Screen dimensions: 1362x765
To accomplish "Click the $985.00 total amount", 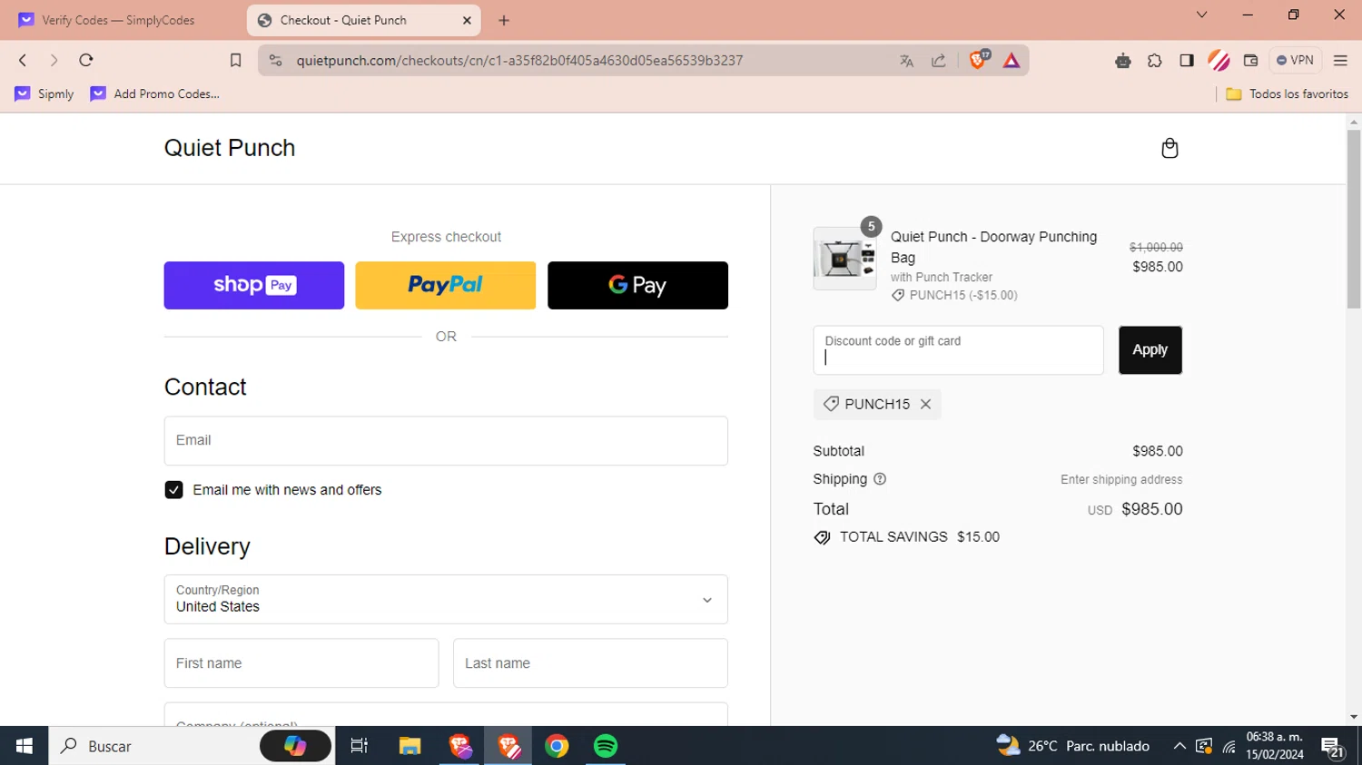I will coord(1152,509).
